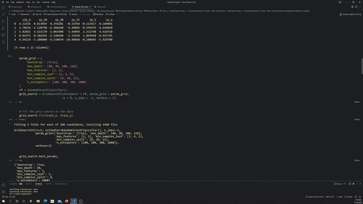
Task: Click the Prettier status bar item
Action: [348, 197]
